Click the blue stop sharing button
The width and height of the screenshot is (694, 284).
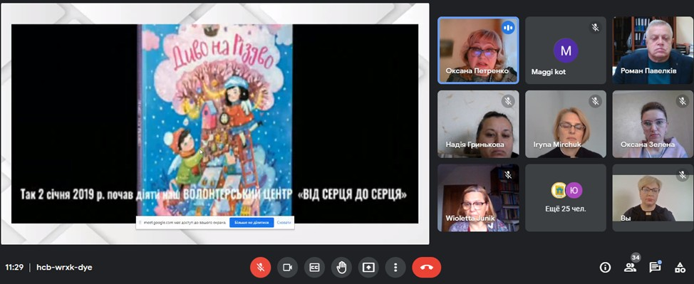tap(252, 223)
